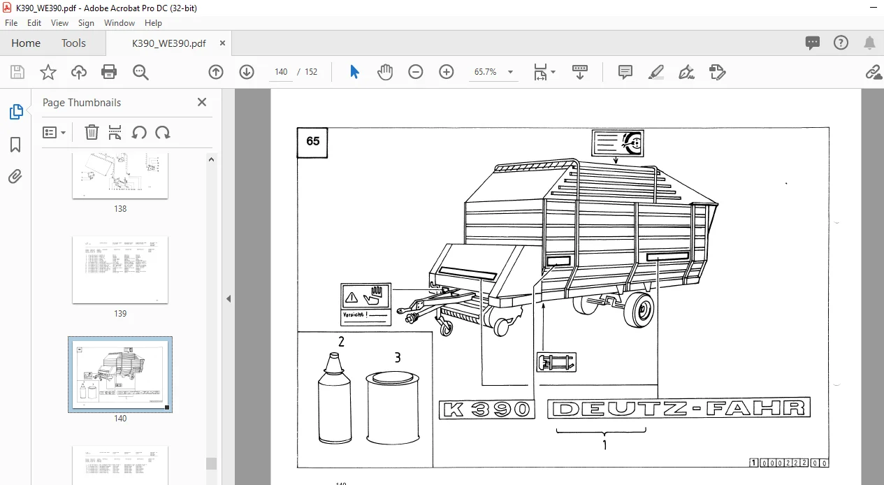The image size is (884, 485).
Task: Open the Attachments paperclip panel
Action: click(x=15, y=176)
